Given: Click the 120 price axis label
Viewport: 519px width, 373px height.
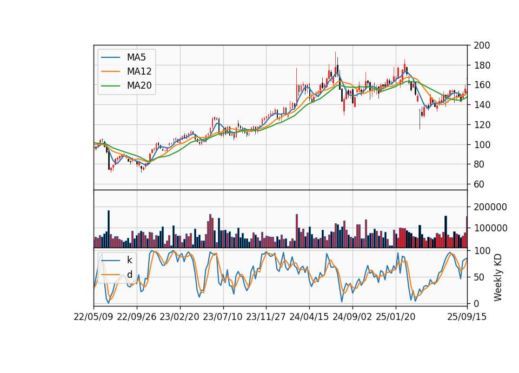Looking at the screenshot, I should (x=482, y=125).
